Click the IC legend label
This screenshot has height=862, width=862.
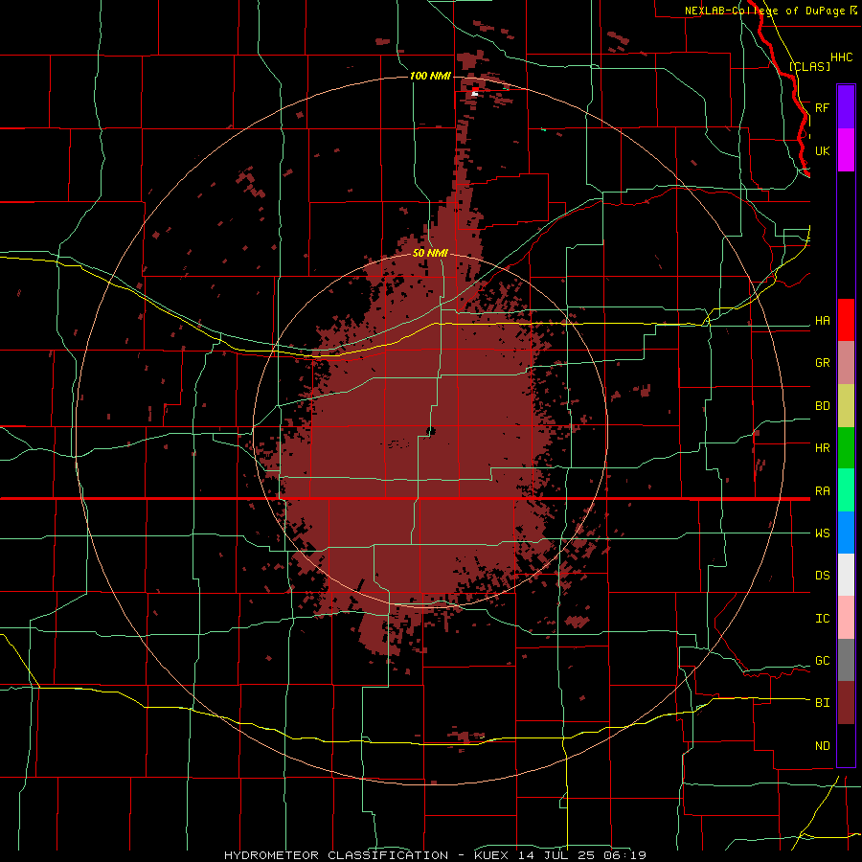tap(823, 619)
